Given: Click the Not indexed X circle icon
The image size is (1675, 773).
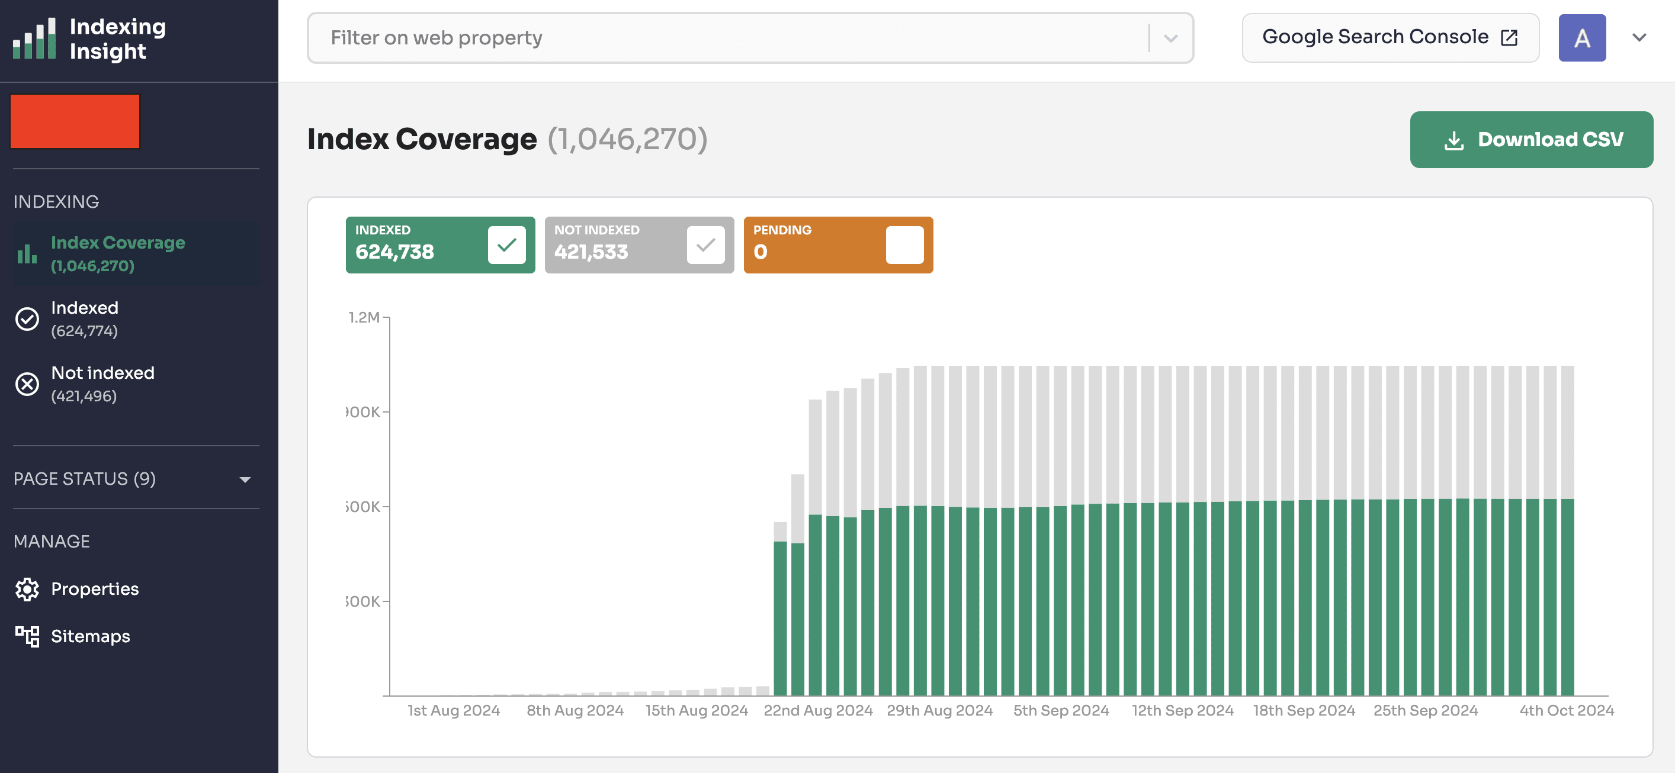Looking at the screenshot, I should [x=27, y=384].
